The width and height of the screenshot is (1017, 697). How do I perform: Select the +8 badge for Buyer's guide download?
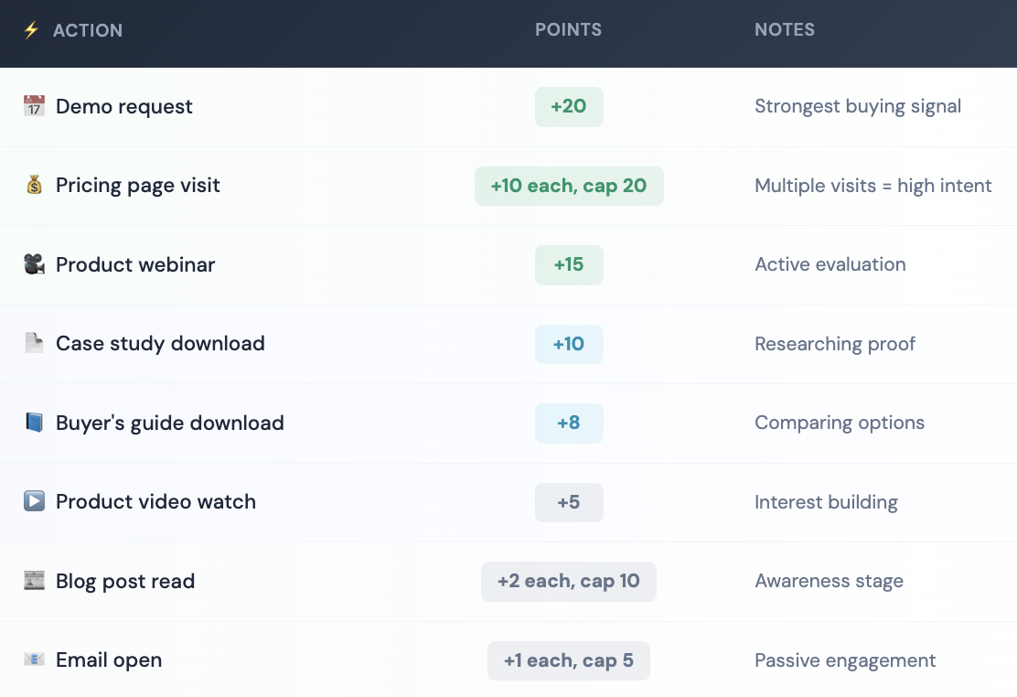(x=569, y=423)
